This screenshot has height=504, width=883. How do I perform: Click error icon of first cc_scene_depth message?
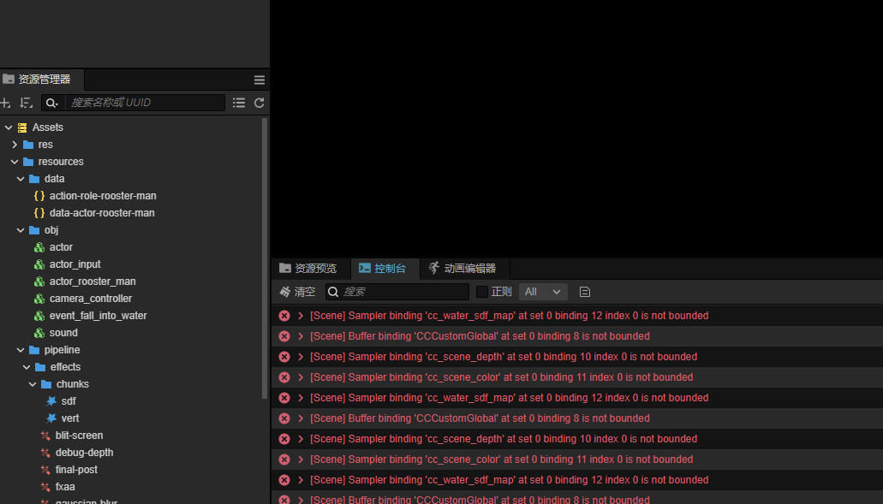284,357
